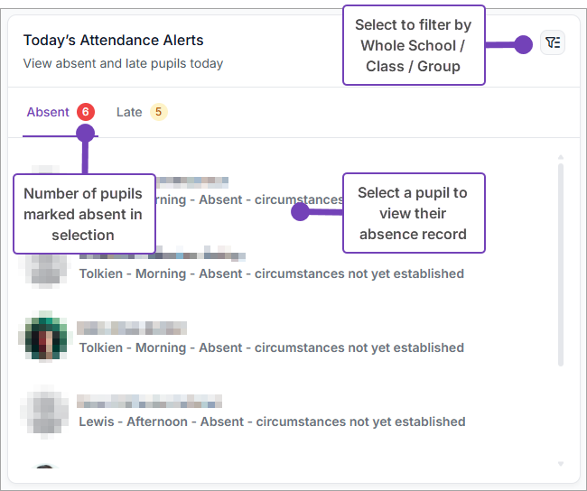This screenshot has height=491, width=587.
Task: Click the scroll down arrow of the list
Action: 561,464
